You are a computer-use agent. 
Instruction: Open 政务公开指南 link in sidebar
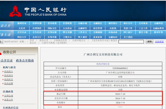25,60
